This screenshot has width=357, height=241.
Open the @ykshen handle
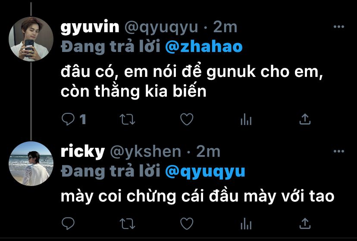coord(145,152)
